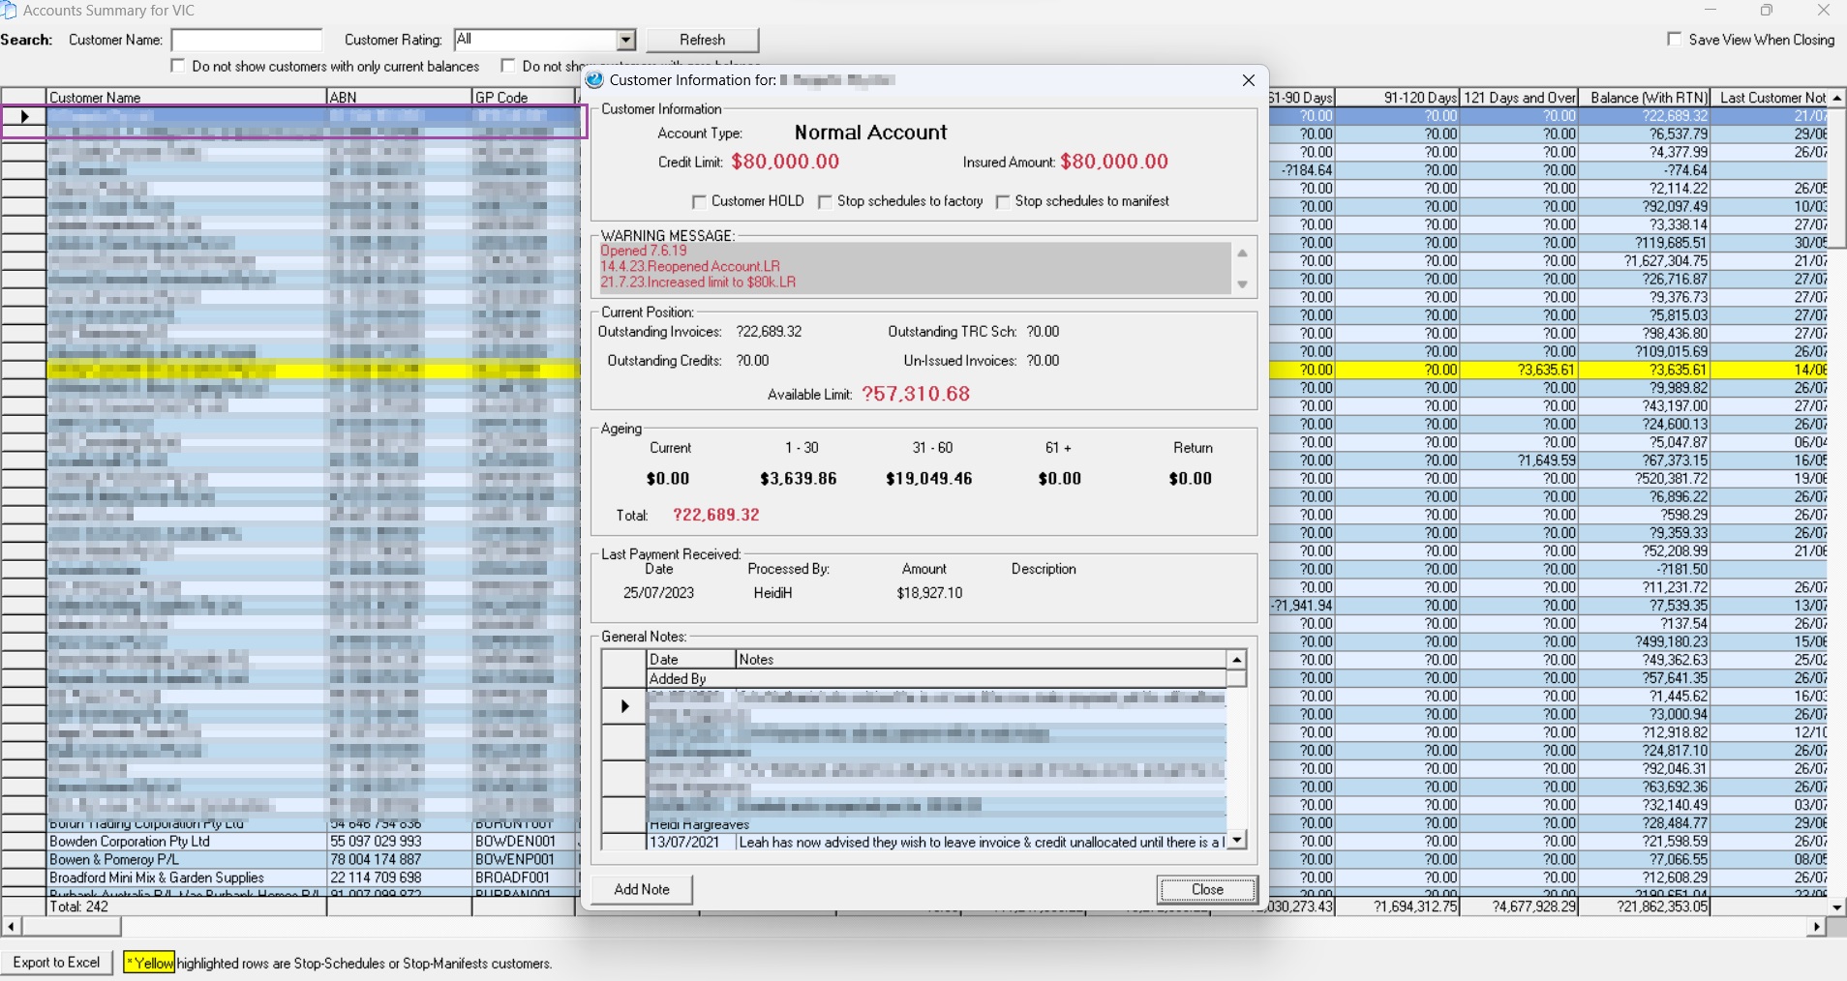Click the Export to Excel button
The image size is (1847, 981).
[56, 962]
